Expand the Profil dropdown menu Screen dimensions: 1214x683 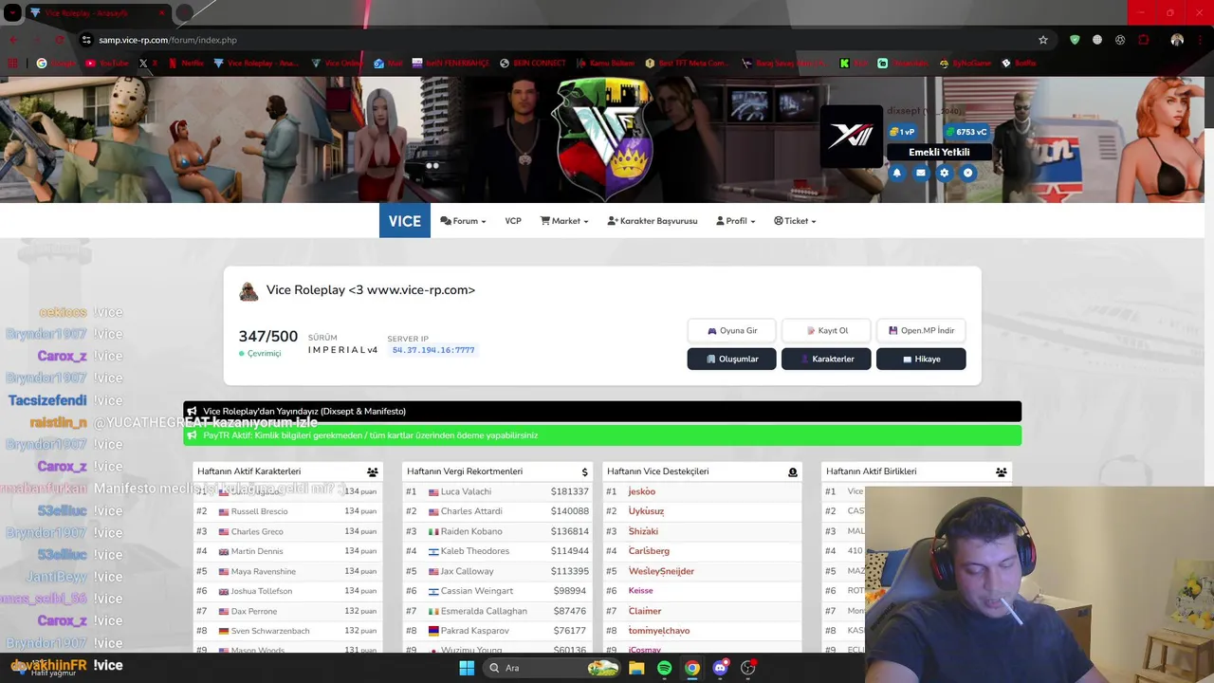[736, 221]
